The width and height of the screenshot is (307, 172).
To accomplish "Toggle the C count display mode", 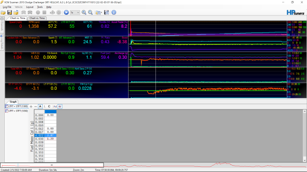I will click(x=49, y=107).
